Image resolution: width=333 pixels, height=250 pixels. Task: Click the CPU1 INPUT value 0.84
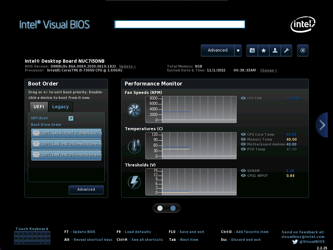click(x=290, y=176)
